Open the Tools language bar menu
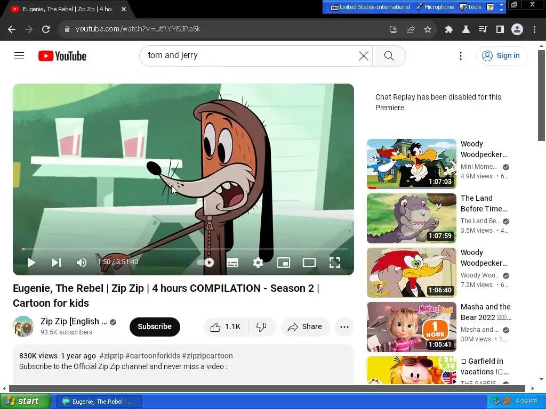The width and height of the screenshot is (546, 409). pyautogui.click(x=470, y=7)
